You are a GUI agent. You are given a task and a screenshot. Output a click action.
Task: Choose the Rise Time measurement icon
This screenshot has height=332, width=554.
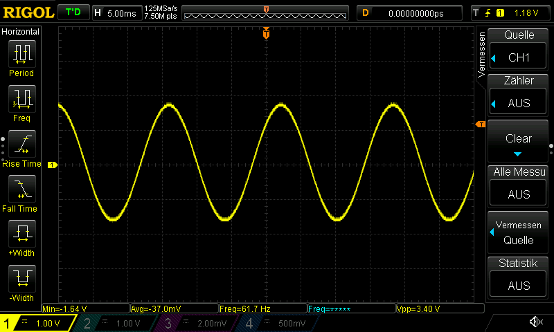pyautogui.click(x=21, y=144)
